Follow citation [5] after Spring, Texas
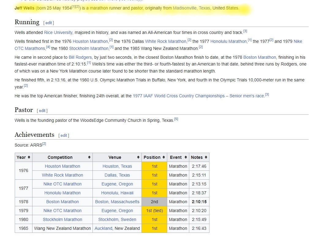The image size is (328, 239). tap(176, 119)
